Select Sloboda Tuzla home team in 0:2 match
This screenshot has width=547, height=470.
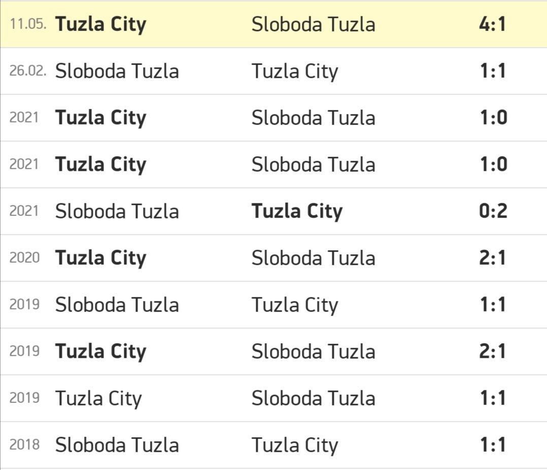117,211
